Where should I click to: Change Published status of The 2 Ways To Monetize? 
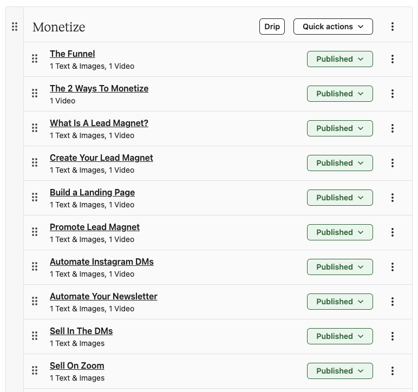point(339,94)
